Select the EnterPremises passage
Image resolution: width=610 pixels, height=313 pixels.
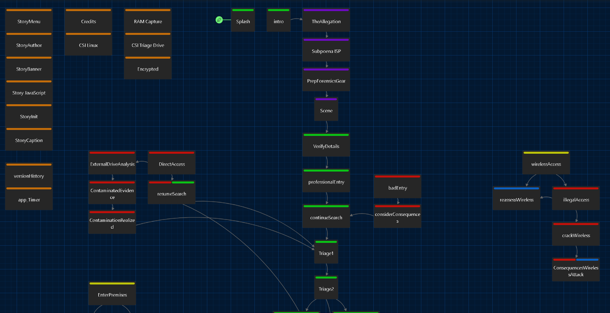112,293
